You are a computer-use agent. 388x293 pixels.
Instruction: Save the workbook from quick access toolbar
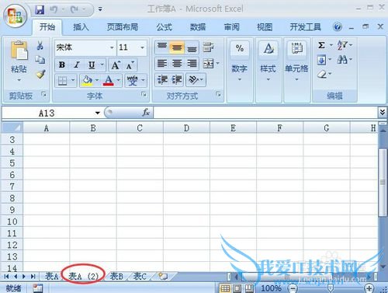(40, 10)
